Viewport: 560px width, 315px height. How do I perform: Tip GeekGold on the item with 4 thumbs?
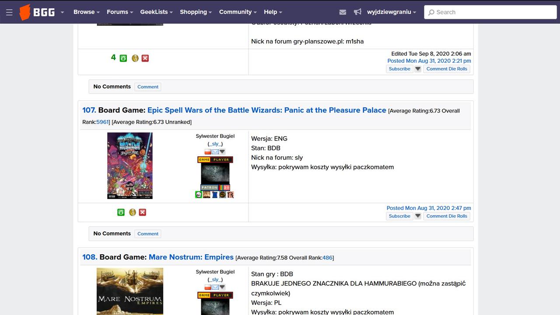(135, 58)
